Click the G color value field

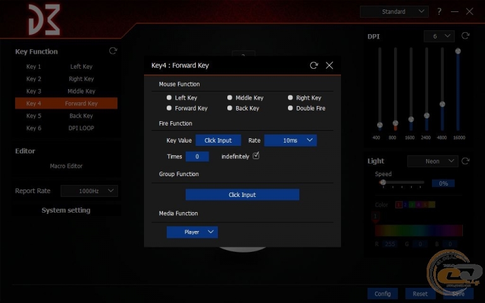(x=420, y=244)
